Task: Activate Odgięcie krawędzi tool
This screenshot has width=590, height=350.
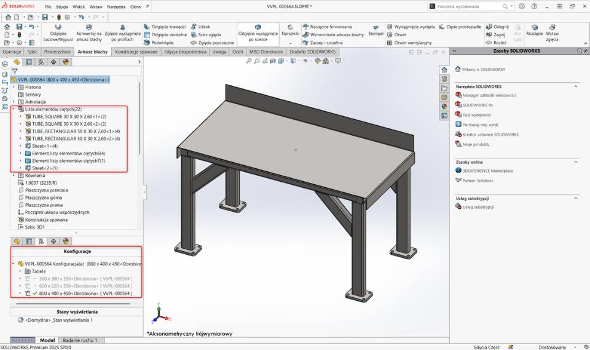Action: [165, 26]
